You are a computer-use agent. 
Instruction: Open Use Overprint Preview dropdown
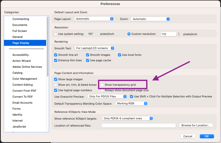point(107,96)
